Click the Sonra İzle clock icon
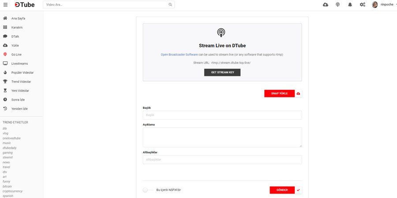This screenshot has height=198, width=397. tap(5, 99)
